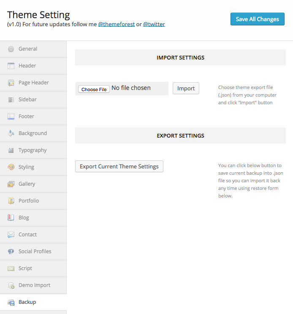Open the Sidebar settings section
Viewport: 293px width, 314px height.
click(x=27, y=100)
